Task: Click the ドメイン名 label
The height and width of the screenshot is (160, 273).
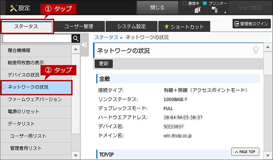Action: [111, 135]
